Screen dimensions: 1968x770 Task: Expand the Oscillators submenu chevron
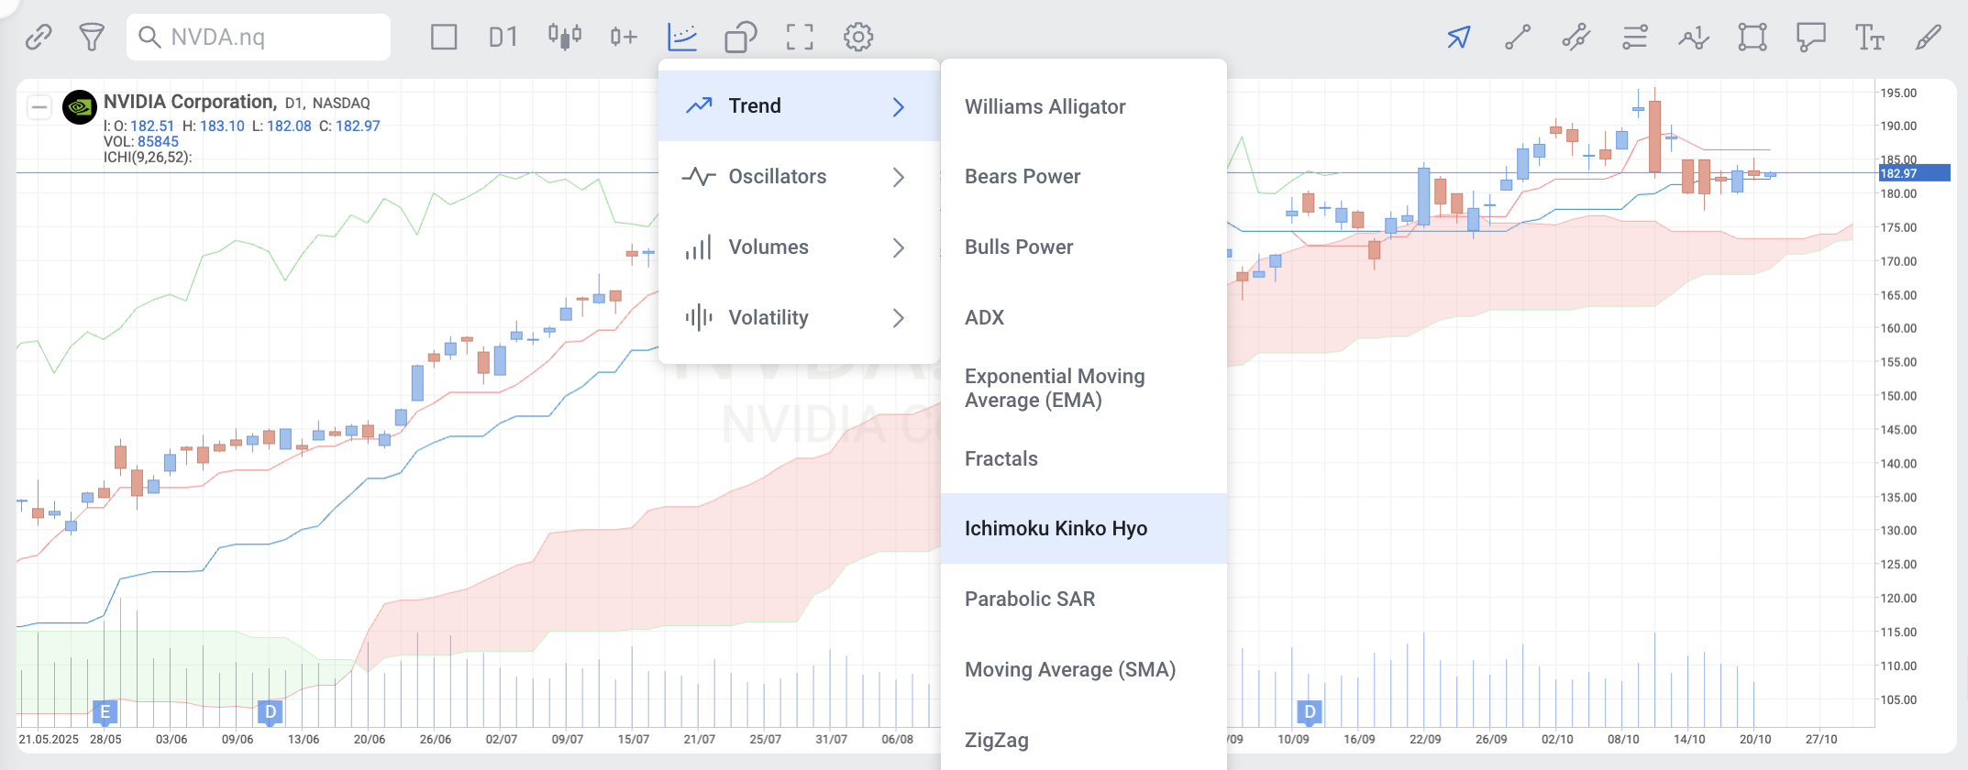point(899,178)
